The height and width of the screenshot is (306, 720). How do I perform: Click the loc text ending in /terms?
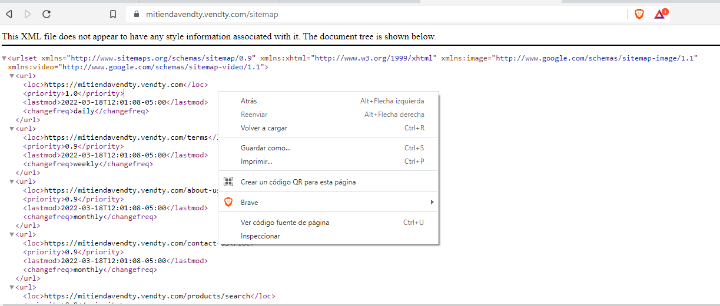coord(127,137)
